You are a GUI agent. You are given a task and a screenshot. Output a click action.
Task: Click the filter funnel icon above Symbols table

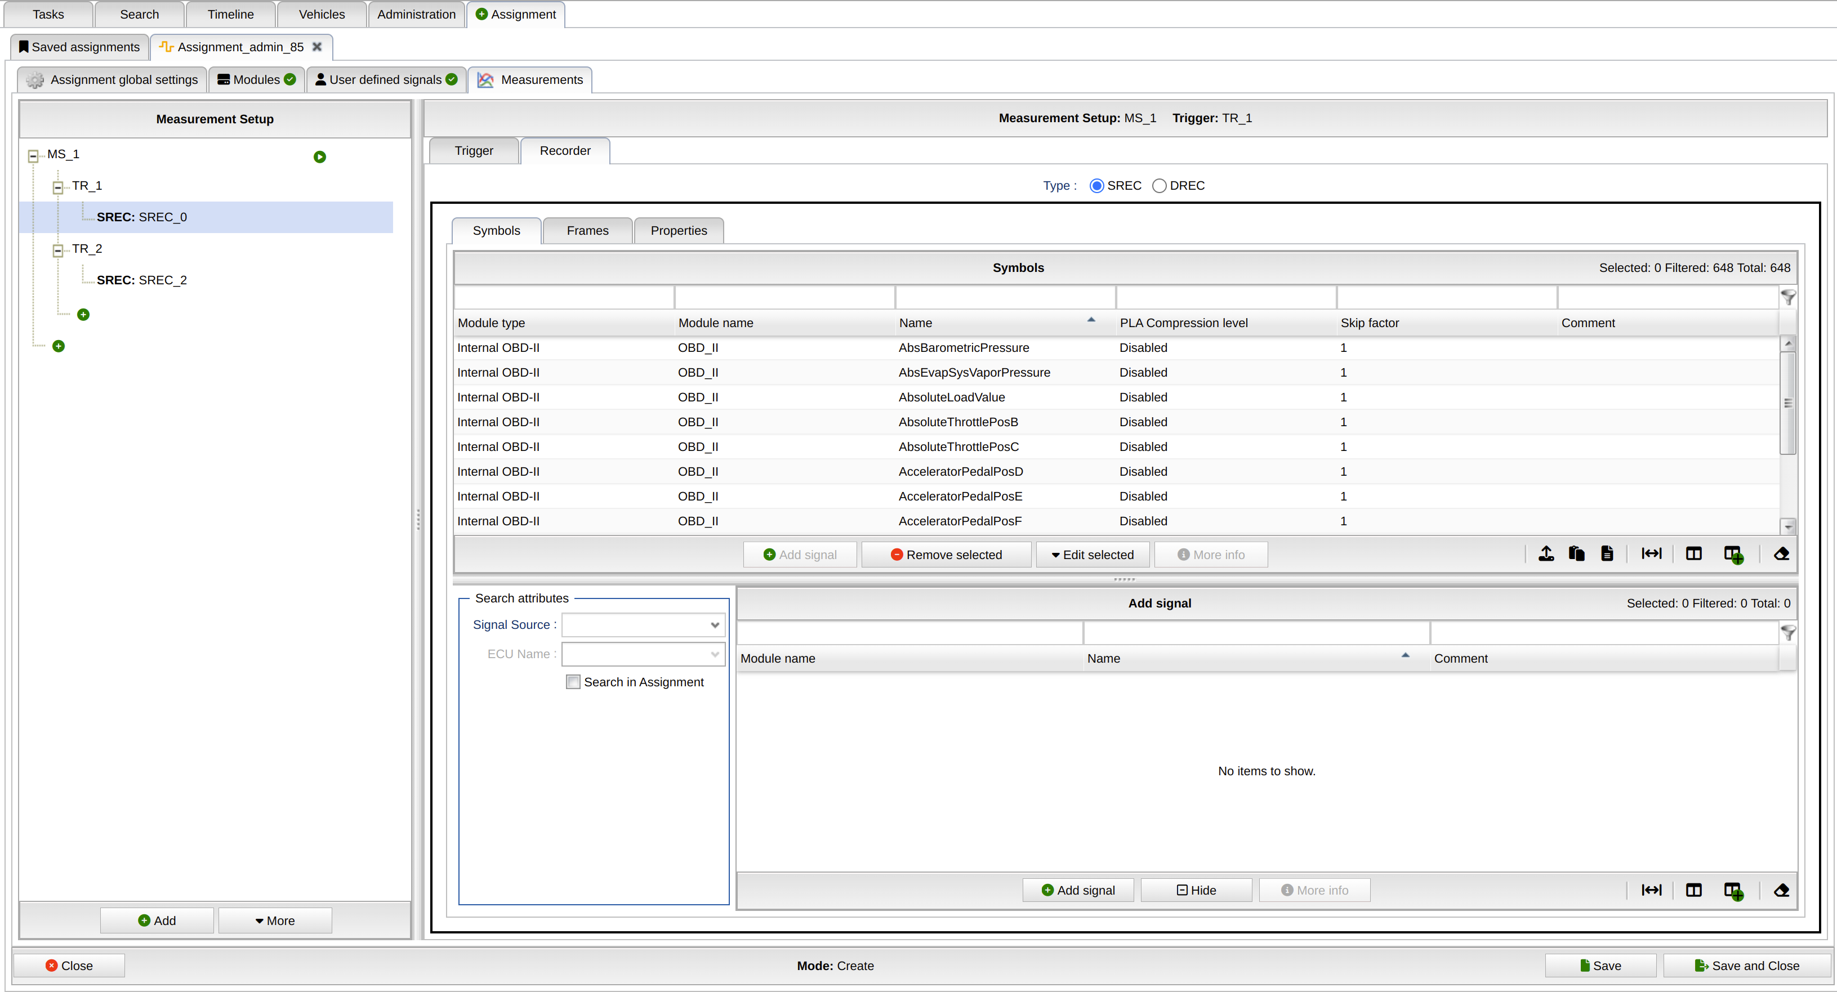click(x=1788, y=297)
